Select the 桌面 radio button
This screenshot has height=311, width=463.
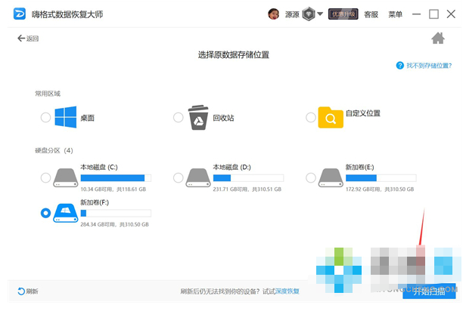pyautogui.click(x=45, y=117)
